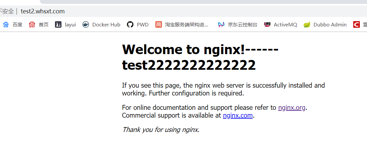
Task: Open the red C bookmark icon
Action: click(357, 24)
